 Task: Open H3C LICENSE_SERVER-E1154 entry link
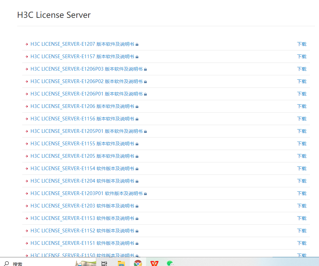pyautogui.click(x=82, y=168)
